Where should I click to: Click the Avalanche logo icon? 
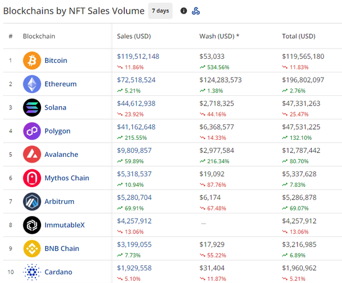32,154
